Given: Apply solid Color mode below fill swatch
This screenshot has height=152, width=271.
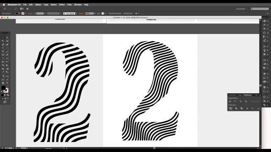Looking at the screenshot, I should 2,95.
